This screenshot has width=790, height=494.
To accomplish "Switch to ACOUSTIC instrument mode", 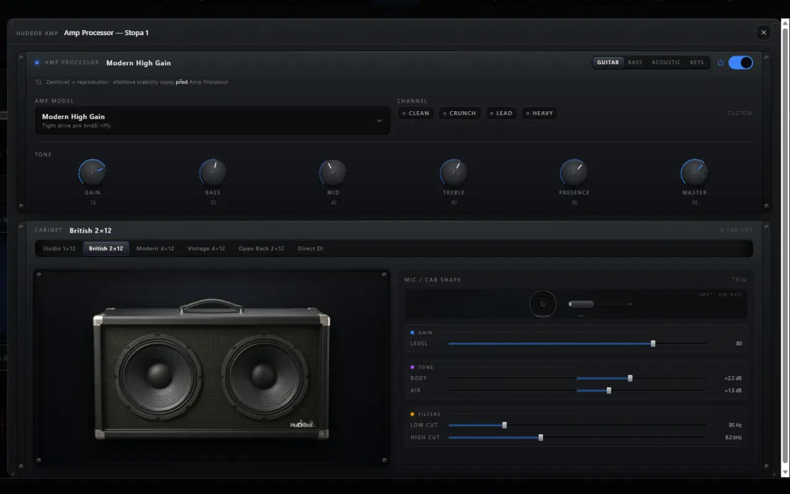I will click(x=666, y=62).
